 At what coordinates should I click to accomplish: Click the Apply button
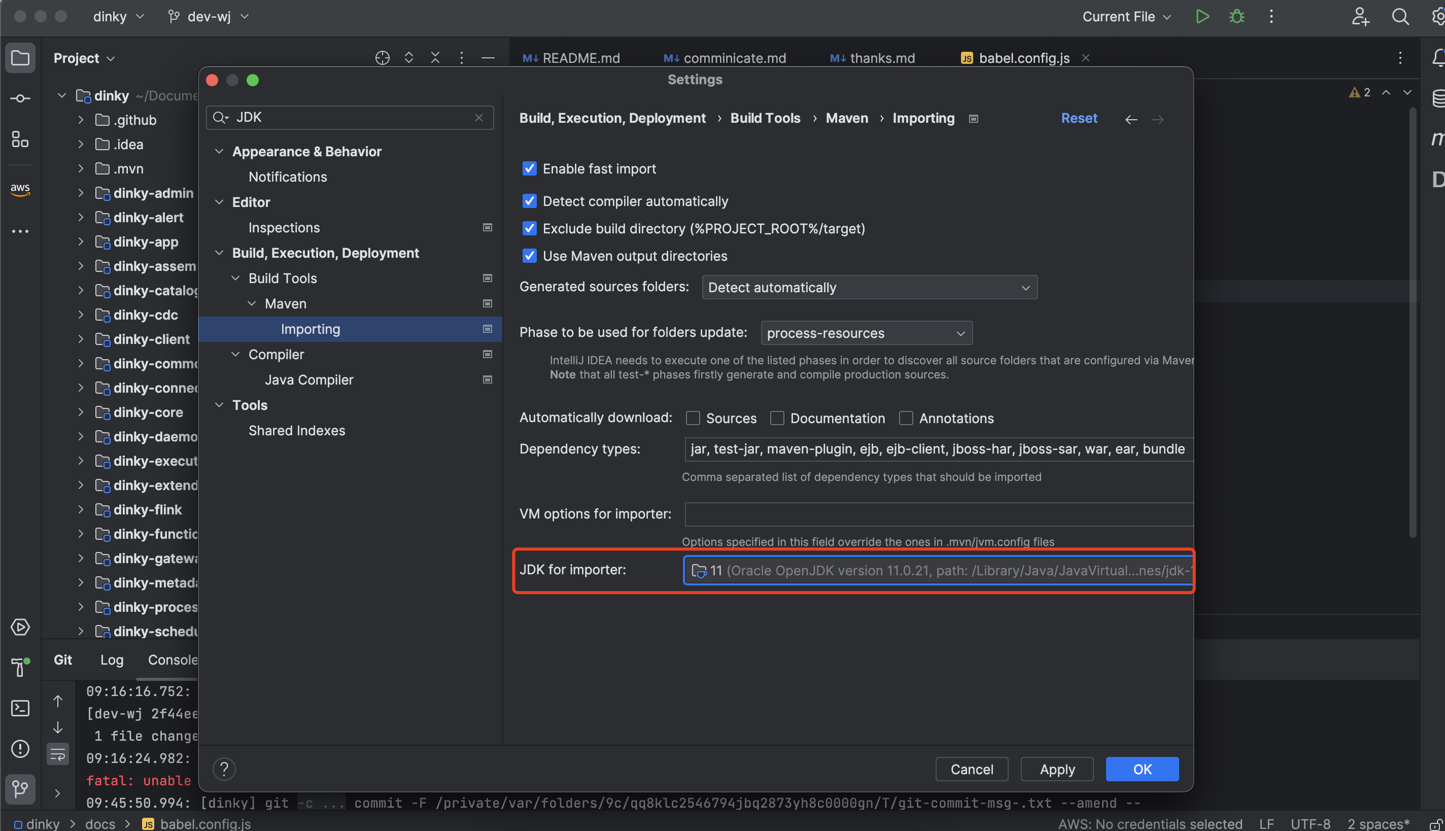click(1056, 769)
